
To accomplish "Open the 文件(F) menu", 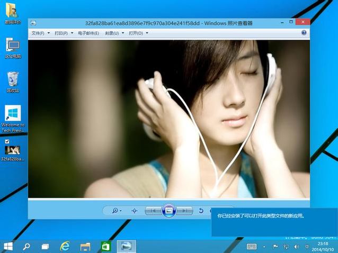I will [38, 33].
